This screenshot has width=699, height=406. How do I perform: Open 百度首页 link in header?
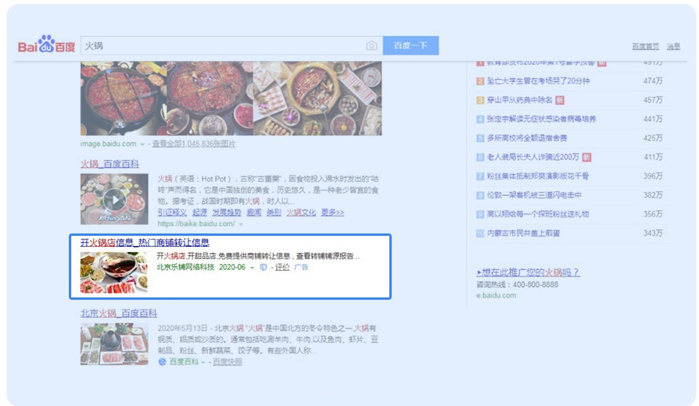[x=645, y=46]
